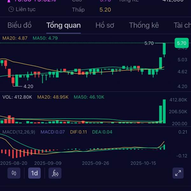Click the Thấp label
This screenshot has width=191, height=191.
pyautogui.click(x=78, y=10)
